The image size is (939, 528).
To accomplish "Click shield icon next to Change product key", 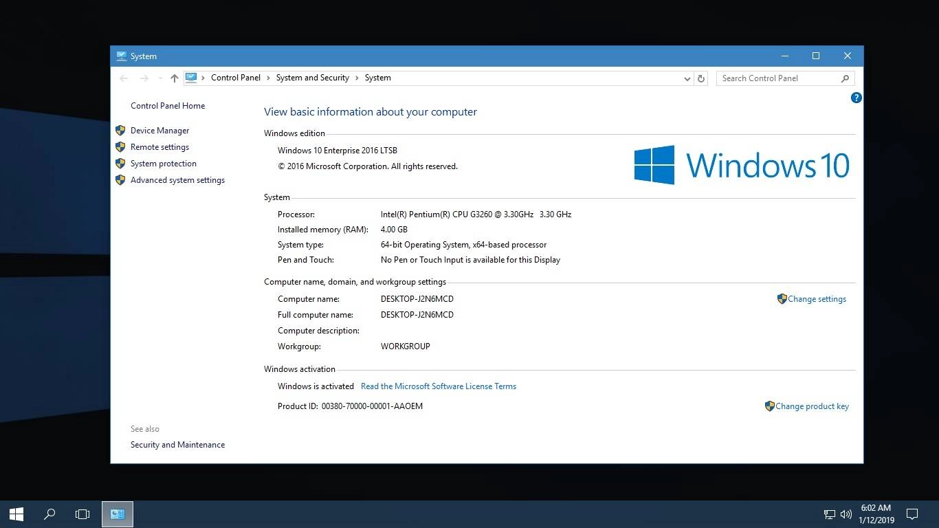I will pos(769,406).
